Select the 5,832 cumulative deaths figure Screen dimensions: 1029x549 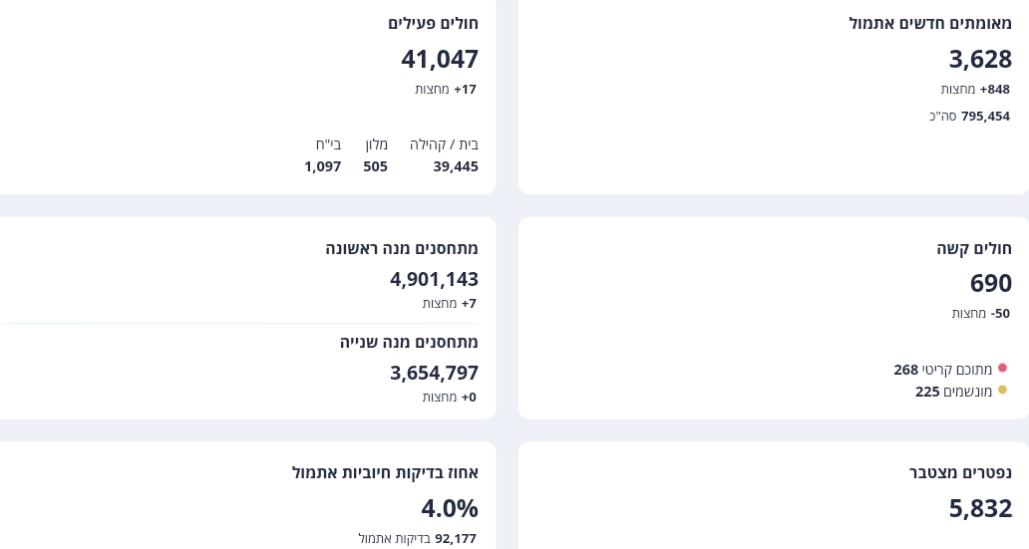click(980, 508)
